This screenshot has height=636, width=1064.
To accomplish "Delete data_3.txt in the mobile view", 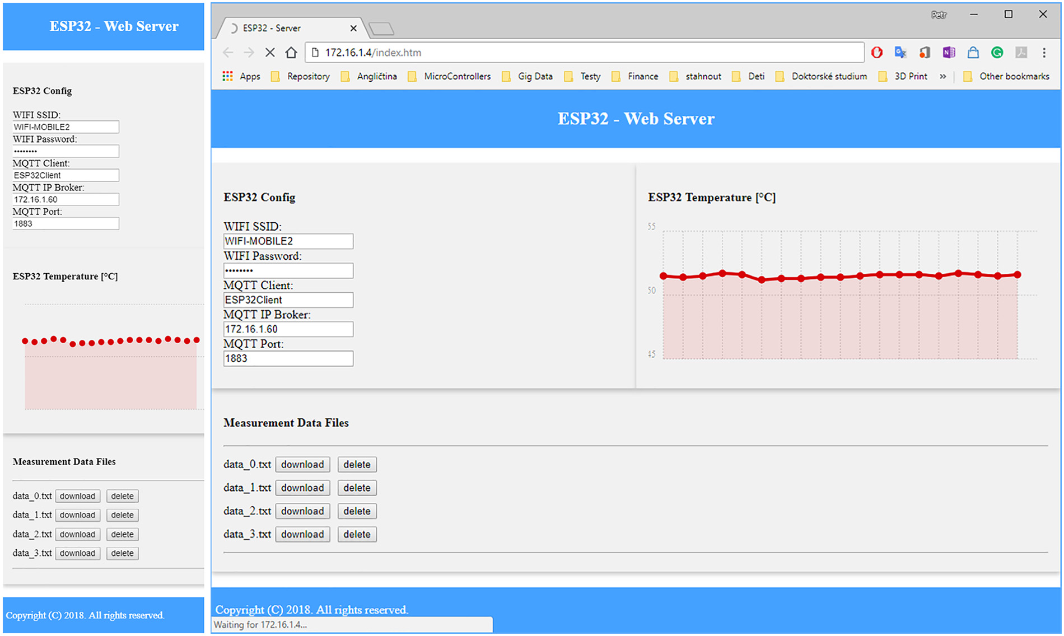I will tap(122, 553).
